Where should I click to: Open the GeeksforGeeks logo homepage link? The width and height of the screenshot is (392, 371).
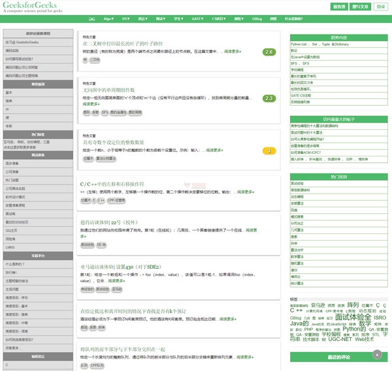tap(30, 5)
